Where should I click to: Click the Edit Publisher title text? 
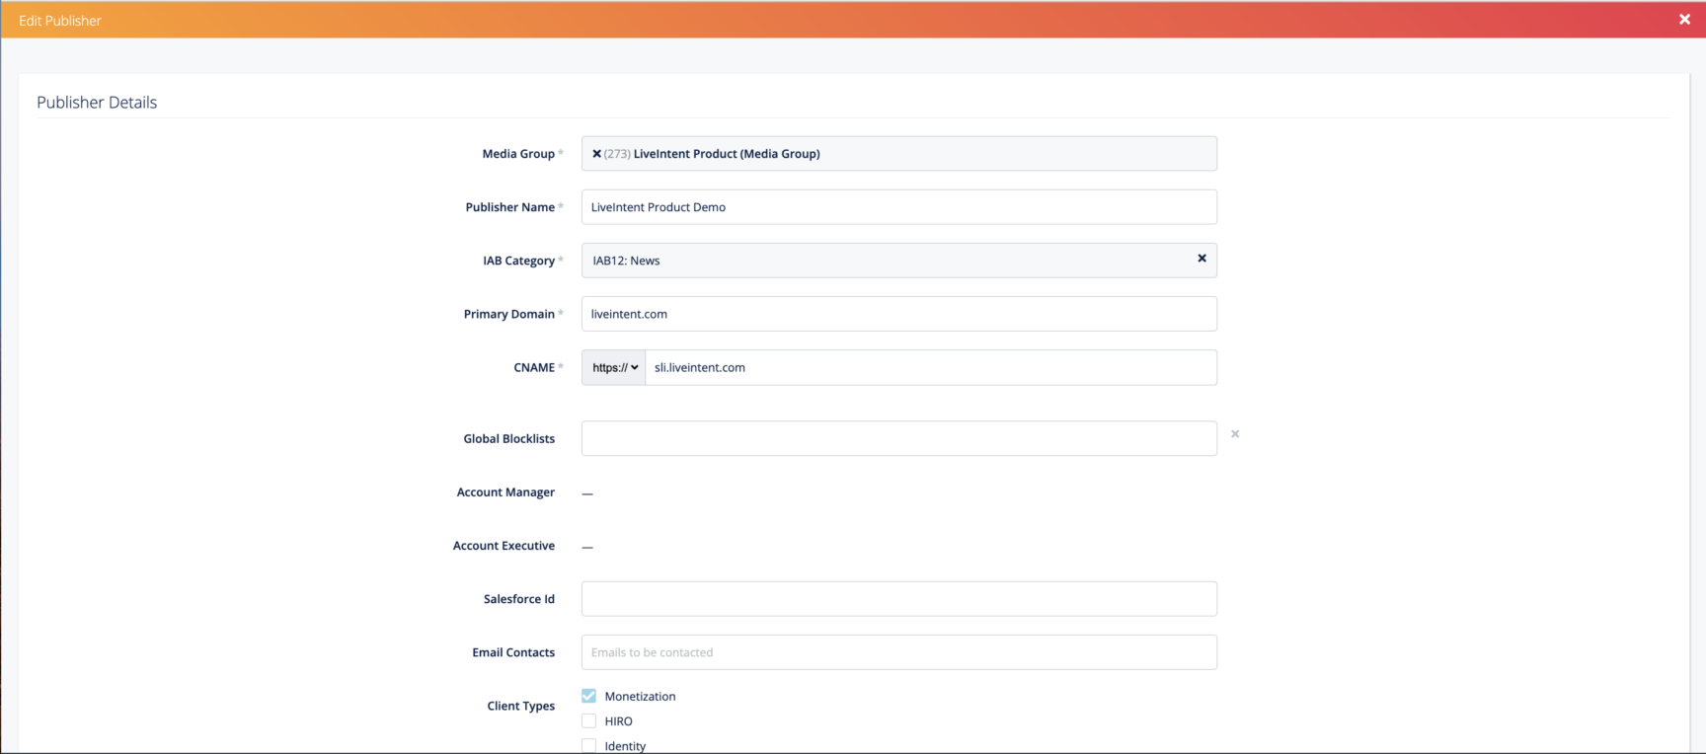pos(60,21)
